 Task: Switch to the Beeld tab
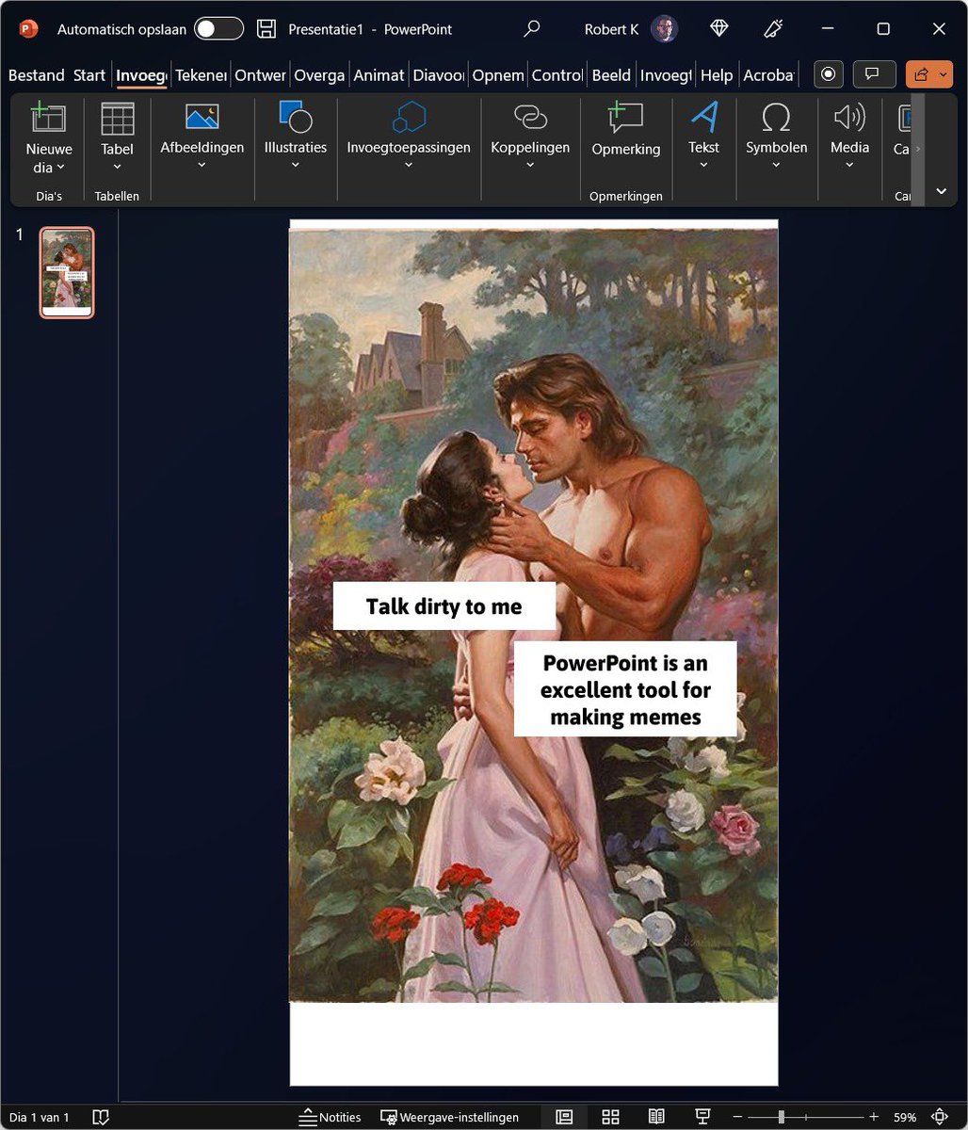click(x=611, y=75)
